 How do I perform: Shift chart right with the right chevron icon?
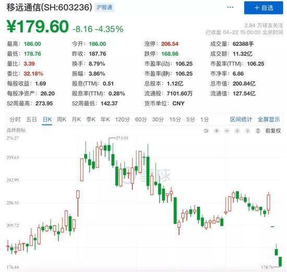tap(248, 131)
